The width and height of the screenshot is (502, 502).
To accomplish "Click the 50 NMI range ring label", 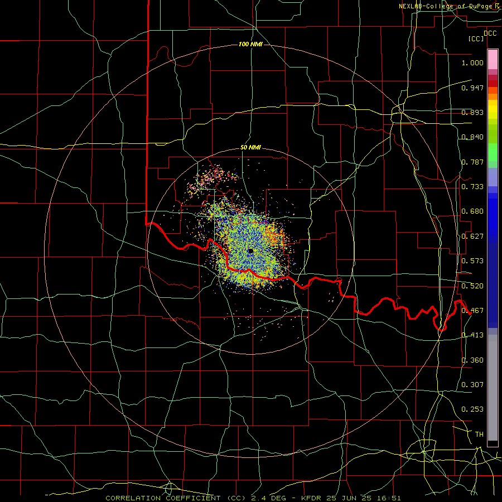I will [250, 147].
